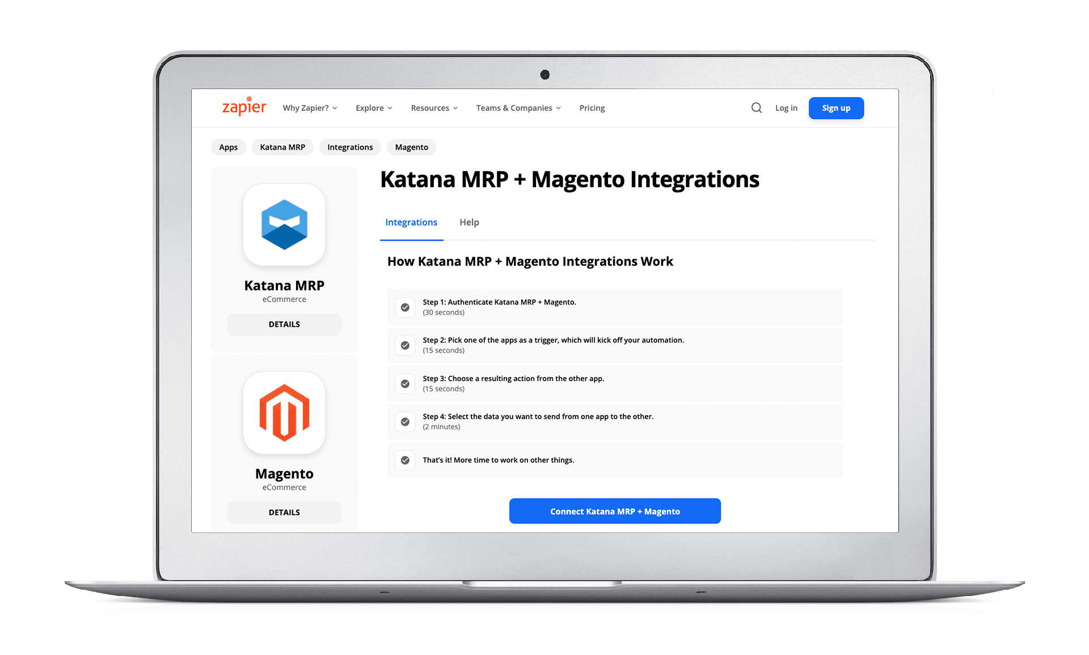Click the Step 4 checkmark icon

[x=405, y=422]
